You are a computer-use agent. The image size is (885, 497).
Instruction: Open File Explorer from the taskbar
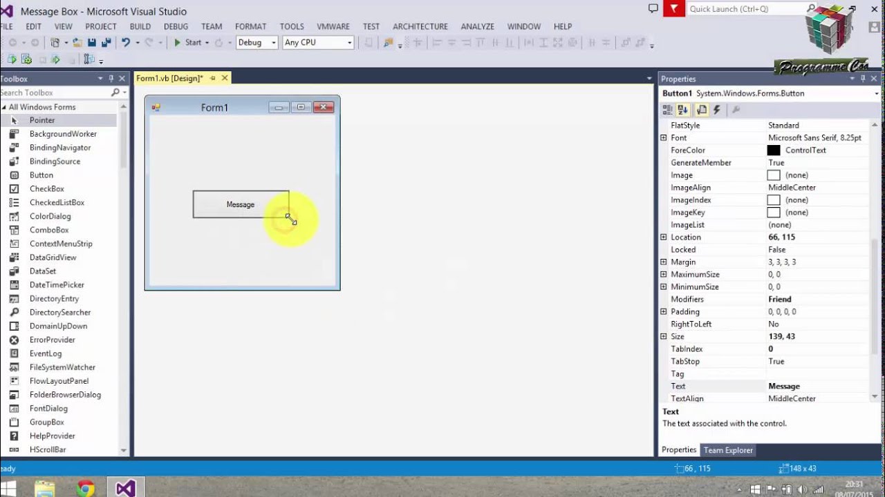click(x=45, y=489)
